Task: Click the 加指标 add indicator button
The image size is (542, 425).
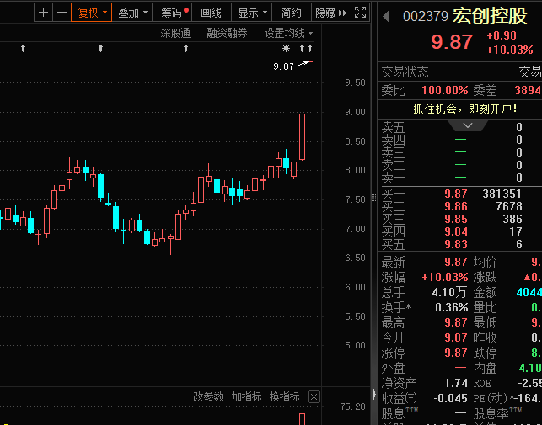Action: click(x=246, y=396)
